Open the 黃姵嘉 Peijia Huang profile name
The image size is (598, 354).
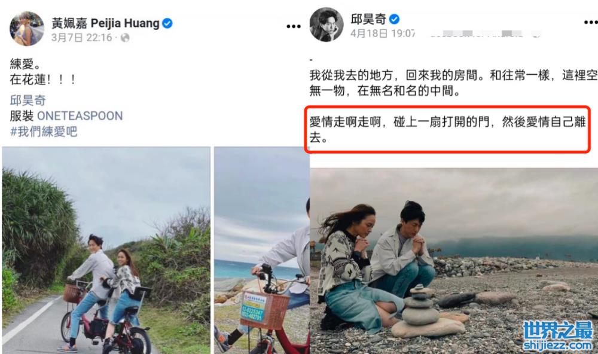[106, 23]
